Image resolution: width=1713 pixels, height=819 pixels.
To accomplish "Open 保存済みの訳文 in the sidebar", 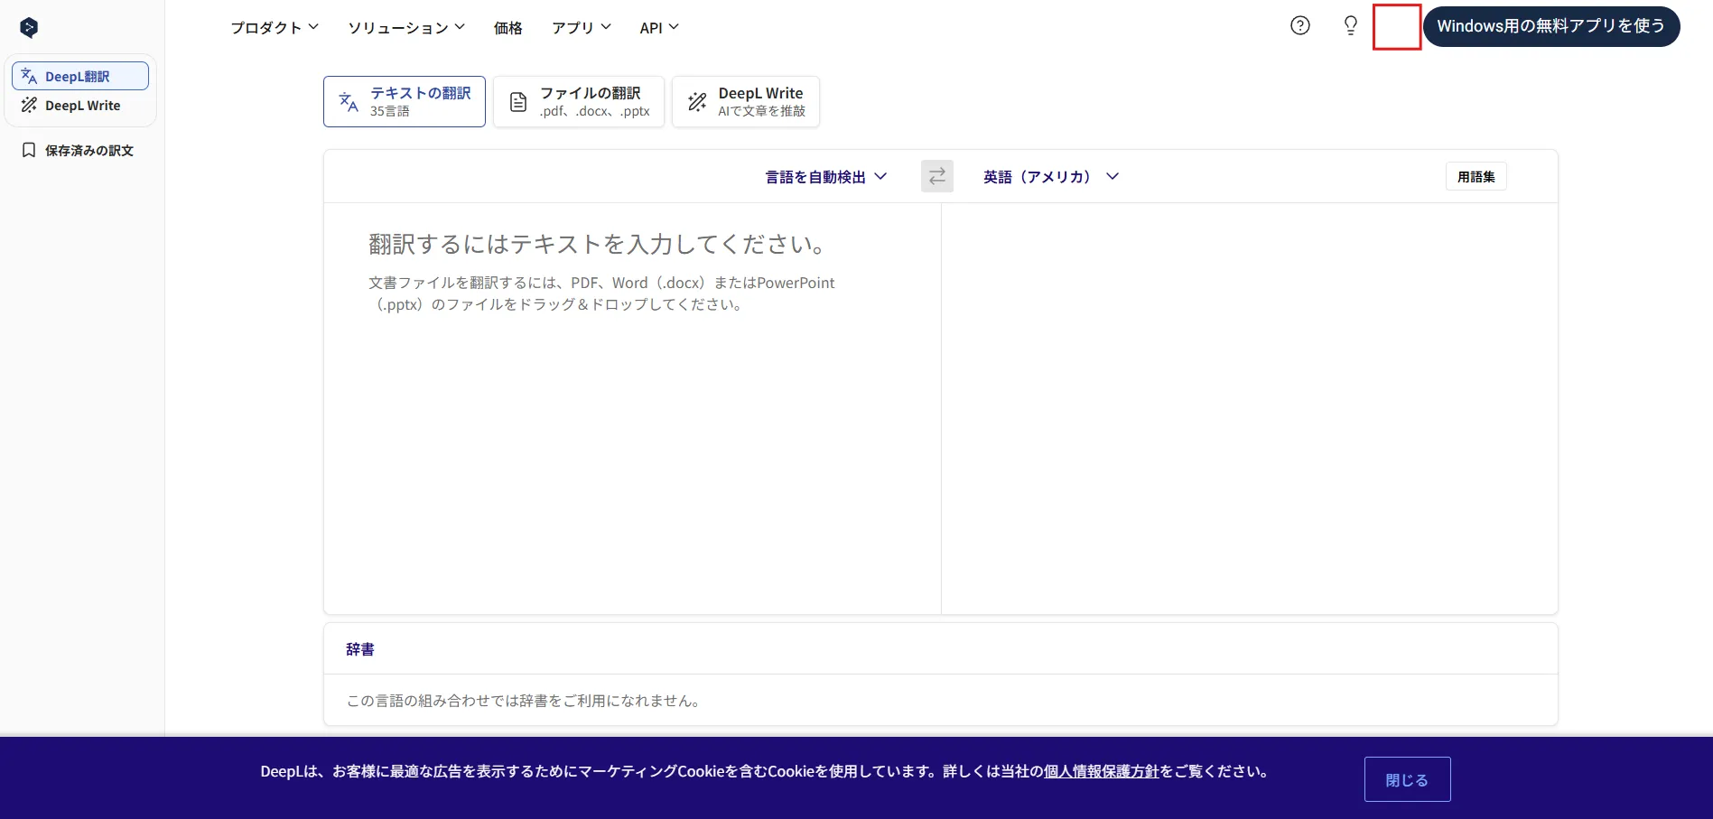I will pyautogui.click(x=80, y=150).
